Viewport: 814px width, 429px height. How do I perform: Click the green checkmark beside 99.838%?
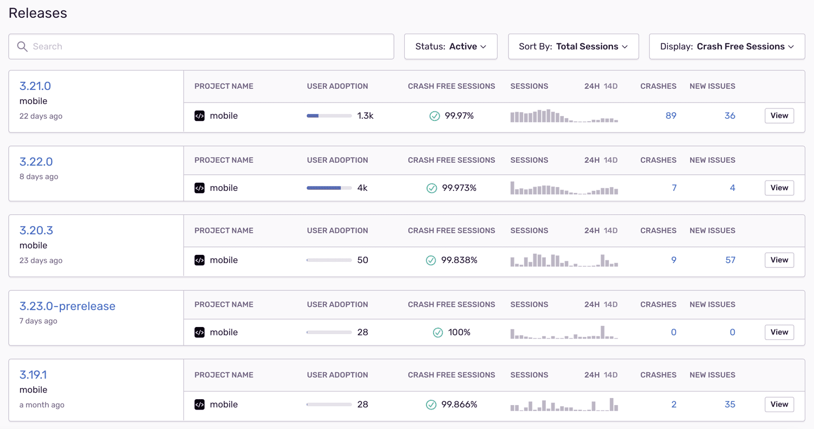(431, 260)
